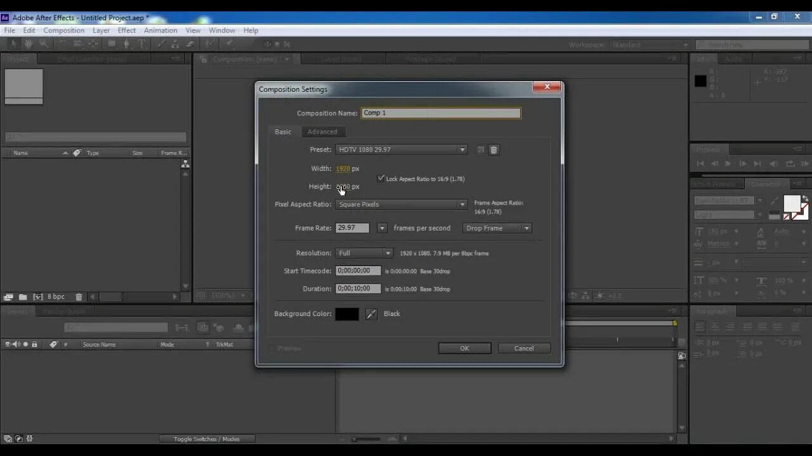The height and width of the screenshot is (456, 812).
Task: Open the Animation menu
Action: [x=160, y=30]
